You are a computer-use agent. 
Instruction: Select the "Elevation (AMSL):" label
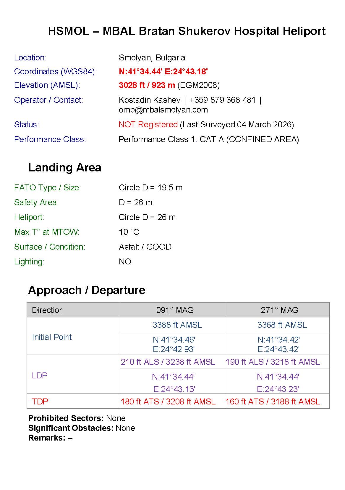point(47,85)
